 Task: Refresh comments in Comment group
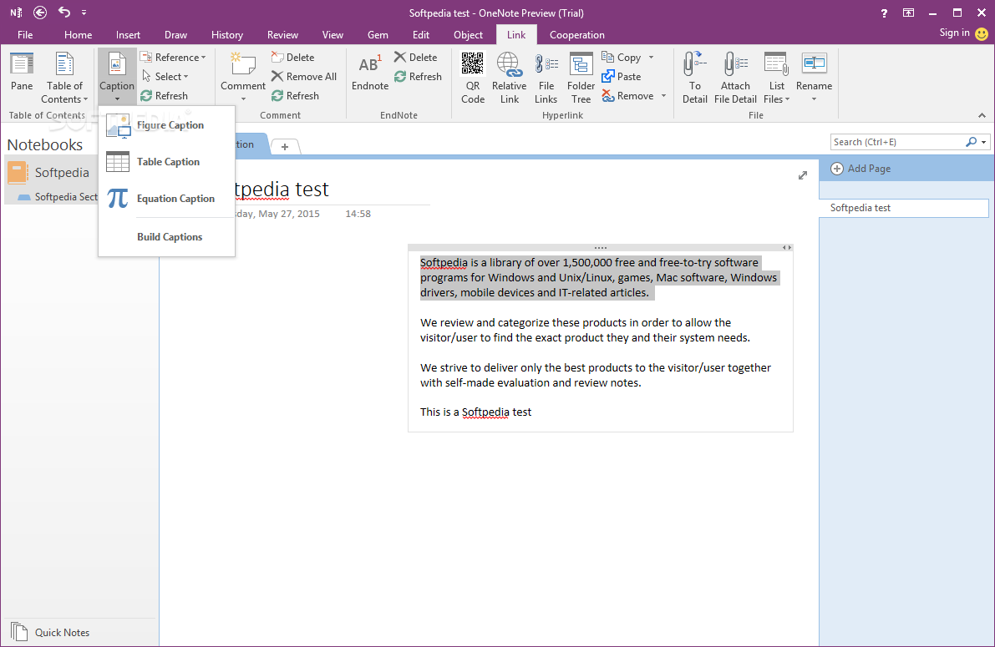pyautogui.click(x=295, y=96)
